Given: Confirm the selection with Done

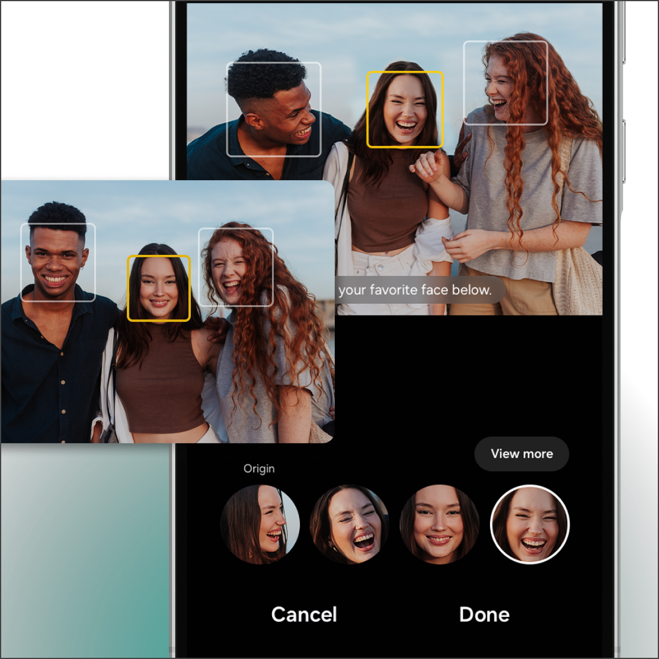Looking at the screenshot, I should 484,615.
